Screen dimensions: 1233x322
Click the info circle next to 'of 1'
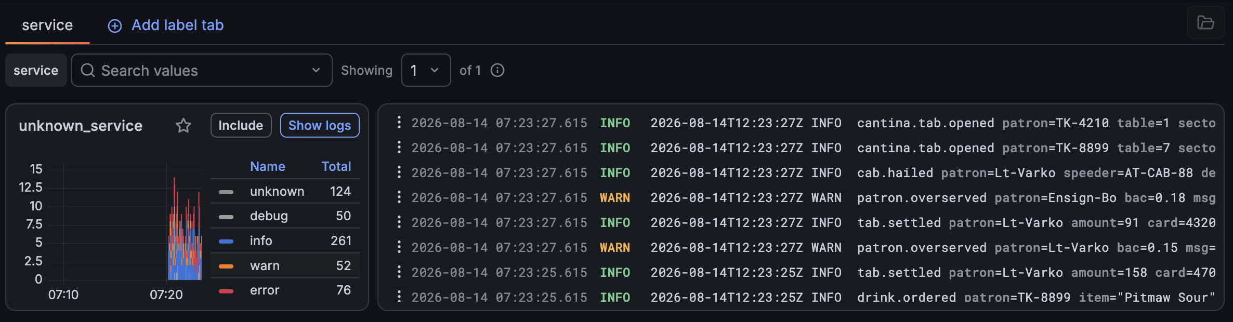click(x=497, y=70)
